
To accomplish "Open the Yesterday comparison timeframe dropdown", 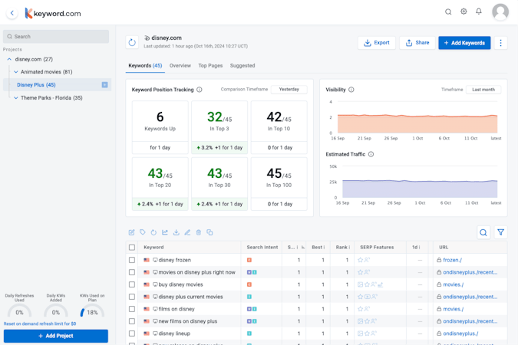I will pyautogui.click(x=289, y=90).
